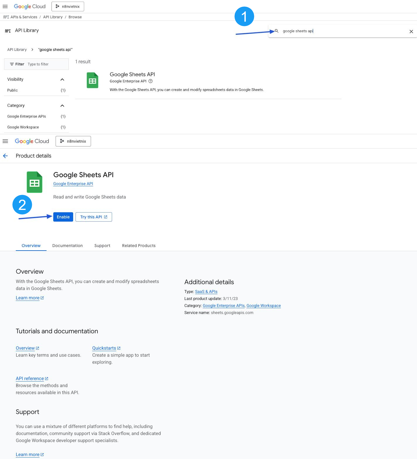Click Try this API button
Image resolution: width=417 pixels, height=459 pixels.
point(94,217)
